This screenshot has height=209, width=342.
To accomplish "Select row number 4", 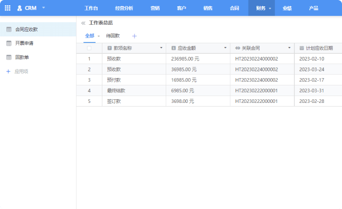I will pos(89,91).
